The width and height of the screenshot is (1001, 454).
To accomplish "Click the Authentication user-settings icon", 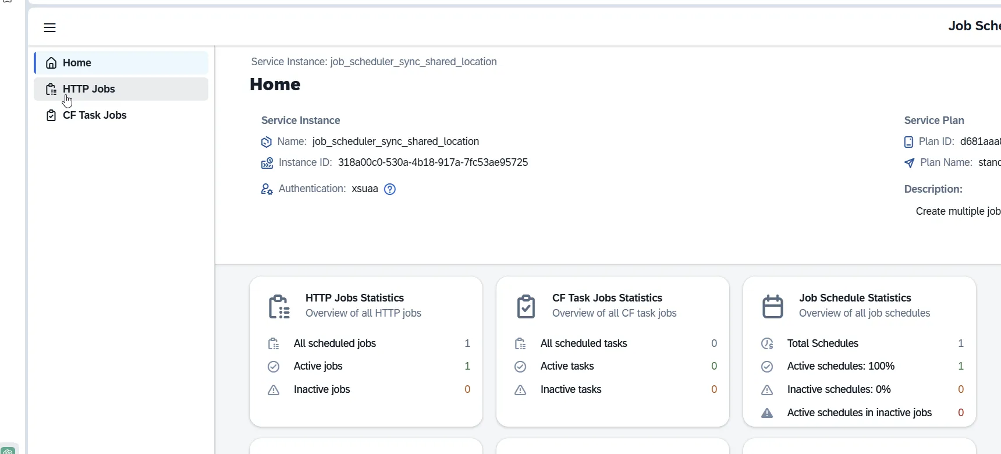I will (x=267, y=189).
